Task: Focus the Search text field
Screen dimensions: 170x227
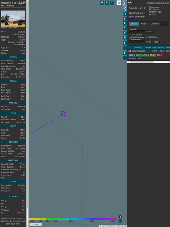Action: pyautogui.click(x=137, y=32)
